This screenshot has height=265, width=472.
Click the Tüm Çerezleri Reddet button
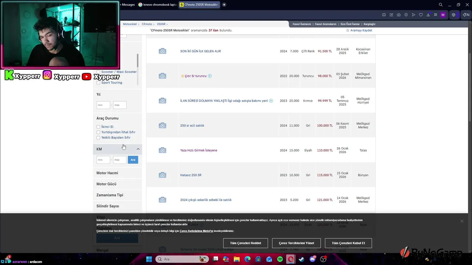point(246,243)
